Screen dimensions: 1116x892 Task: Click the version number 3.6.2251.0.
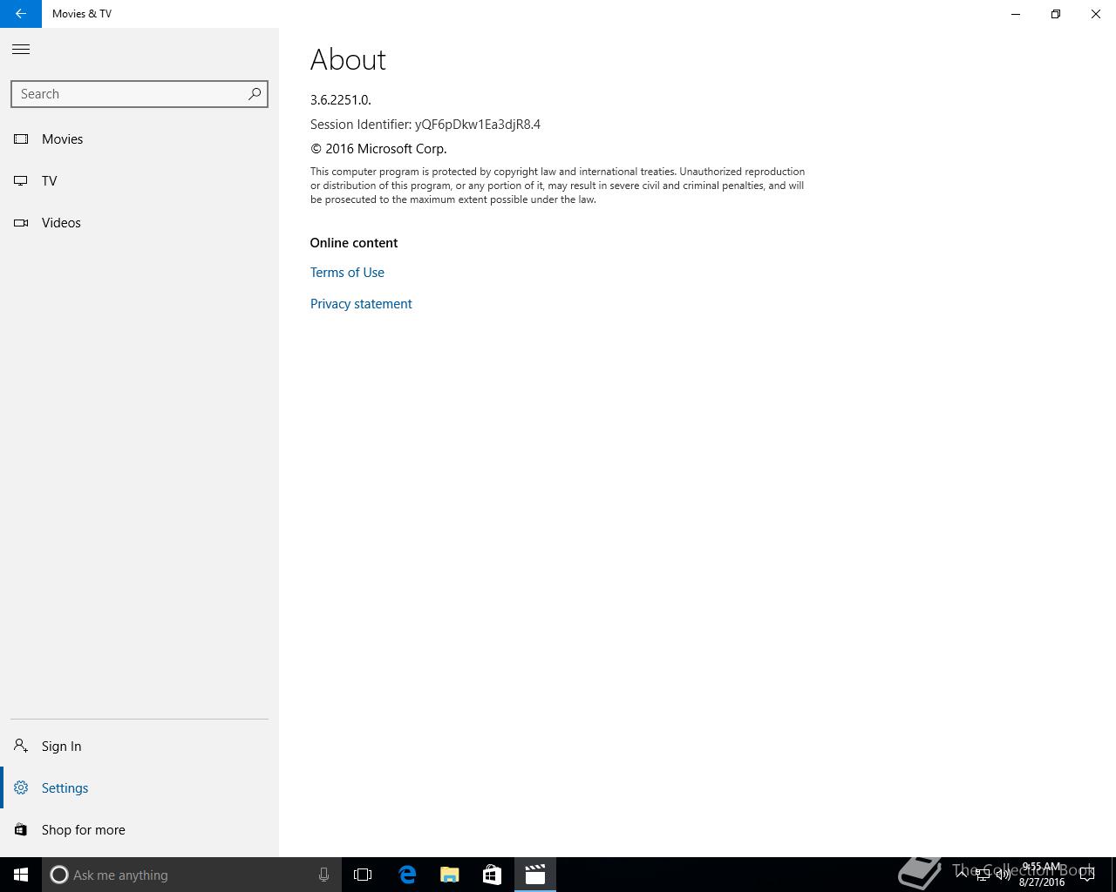tap(341, 100)
